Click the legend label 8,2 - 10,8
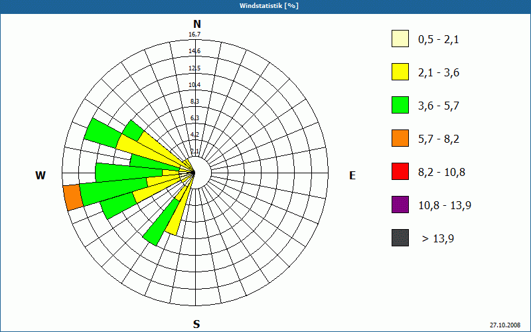Image resolution: width=531 pixels, height=332 pixels. [441, 173]
